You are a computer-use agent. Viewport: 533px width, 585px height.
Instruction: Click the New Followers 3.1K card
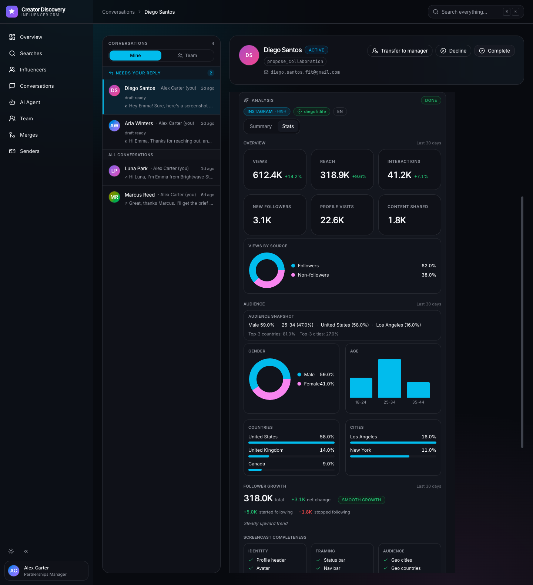click(275, 215)
